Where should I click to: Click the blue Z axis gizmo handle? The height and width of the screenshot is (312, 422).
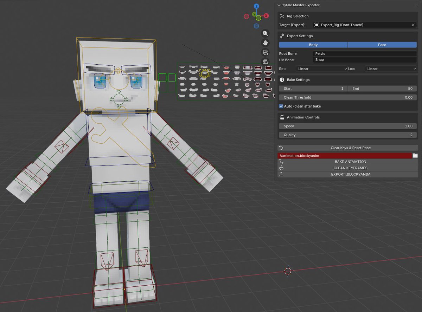pos(257,6)
